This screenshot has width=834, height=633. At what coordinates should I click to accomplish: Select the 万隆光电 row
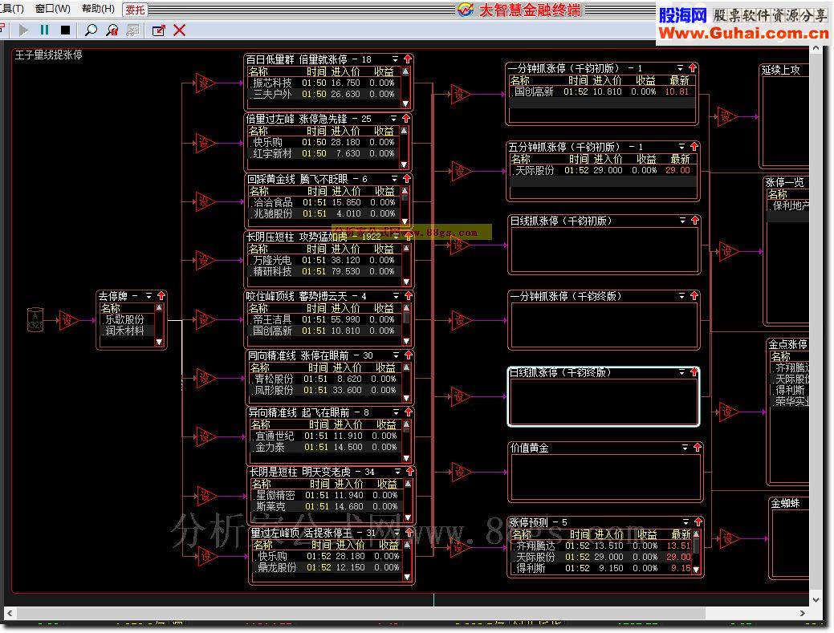[x=323, y=261]
